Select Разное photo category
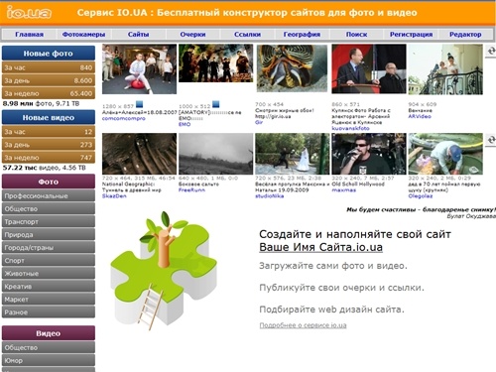The image size is (496, 372). (x=49, y=312)
